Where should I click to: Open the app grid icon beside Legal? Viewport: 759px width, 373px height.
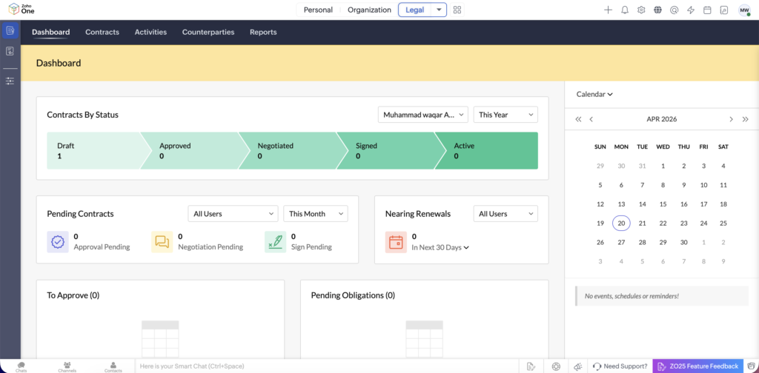tap(457, 10)
